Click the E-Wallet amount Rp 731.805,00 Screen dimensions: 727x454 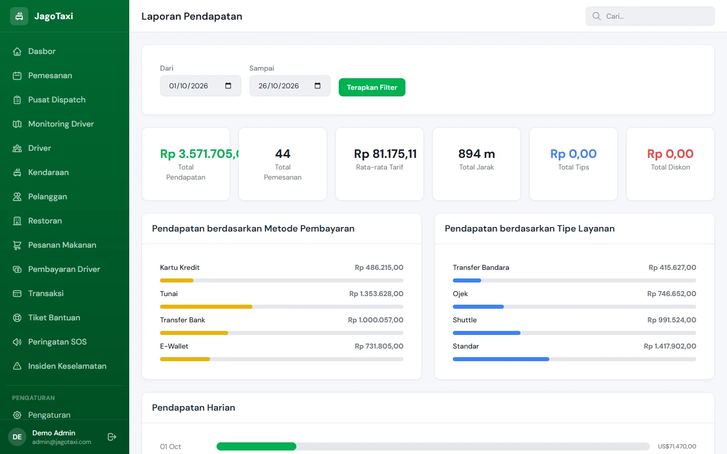pos(379,346)
